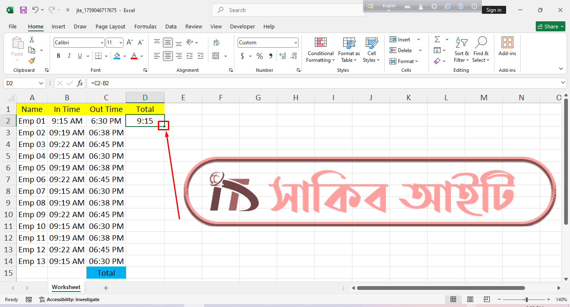Expand the Name Box dropdown for D2
This screenshot has width=570, height=307.
click(x=41, y=83)
